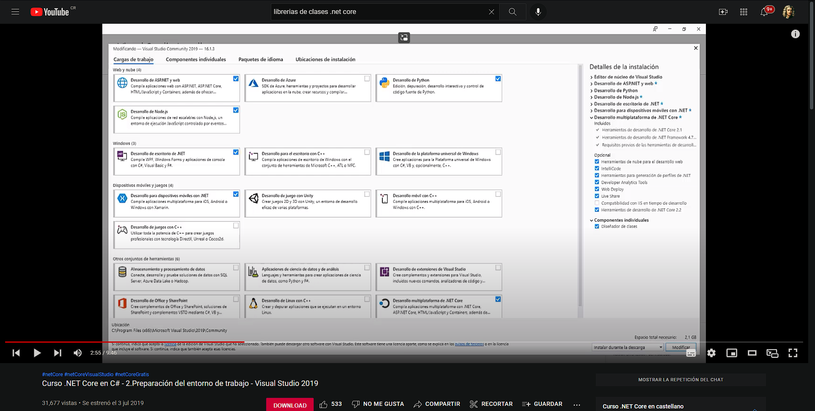The height and width of the screenshot is (411, 815).
Task: Collapse the Componentes individuales section
Action: [x=591, y=220]
